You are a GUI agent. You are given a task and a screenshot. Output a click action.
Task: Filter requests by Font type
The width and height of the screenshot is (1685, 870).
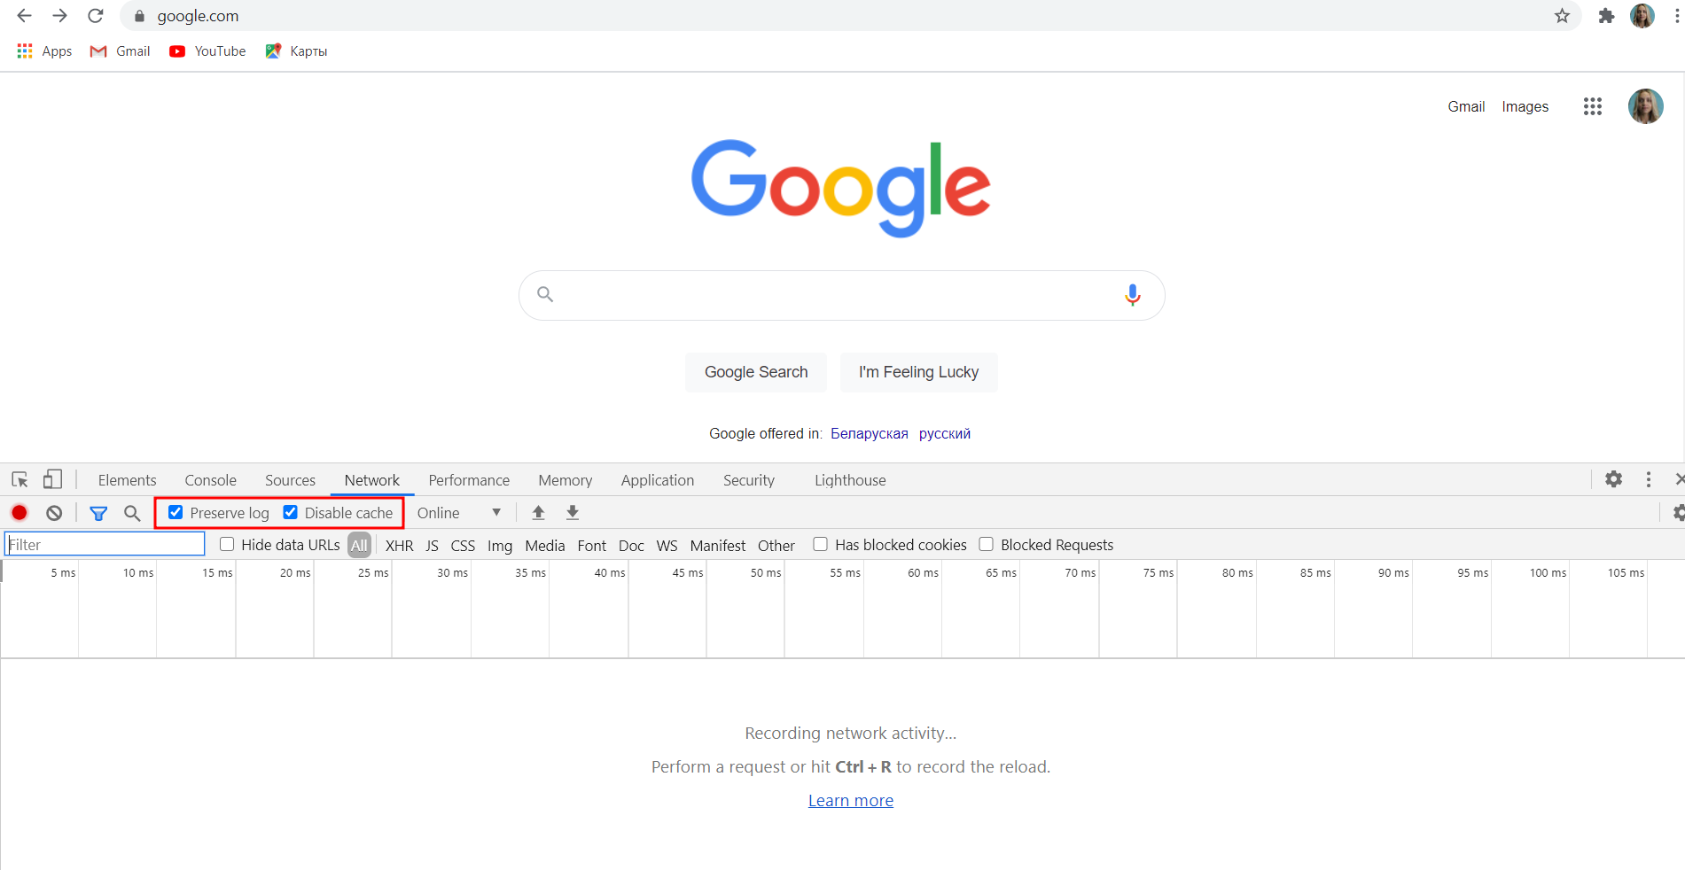click(591, 545)
